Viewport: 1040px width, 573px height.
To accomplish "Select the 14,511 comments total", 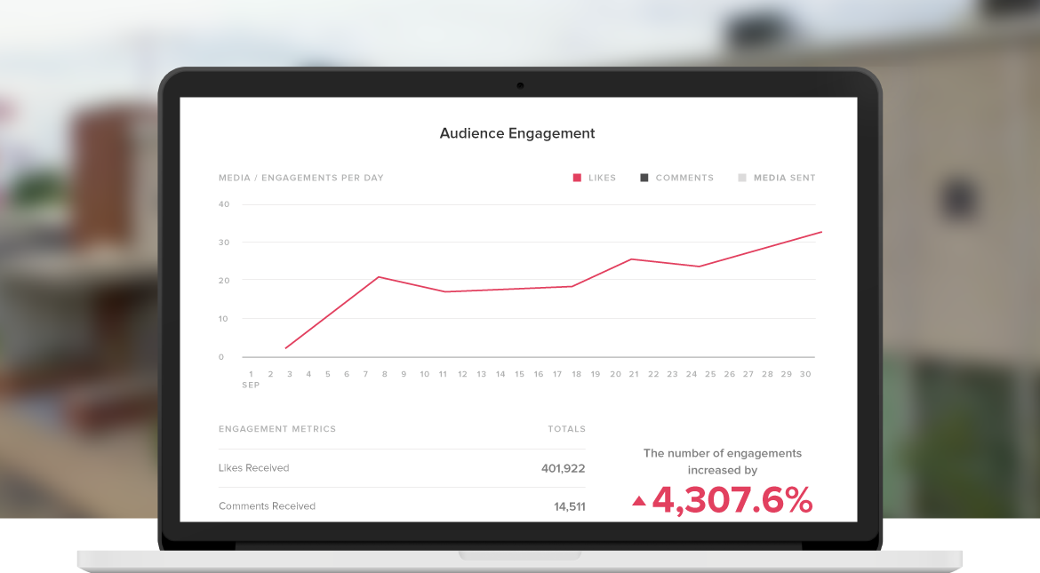I will (x=569, y=506).
